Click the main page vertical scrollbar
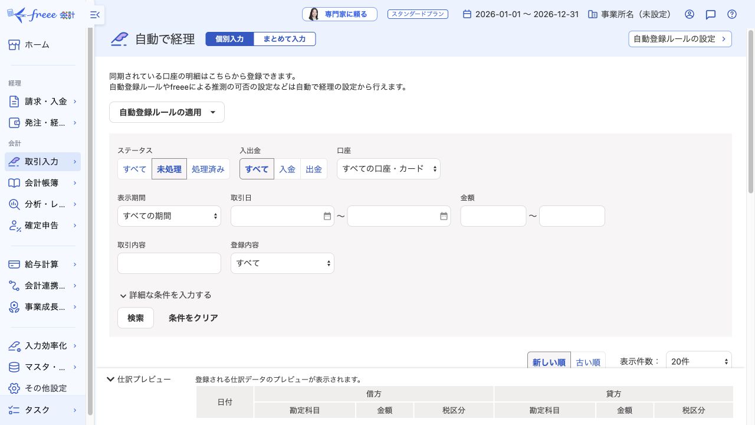Screen dimensions: 755x425 click(751, 112)
